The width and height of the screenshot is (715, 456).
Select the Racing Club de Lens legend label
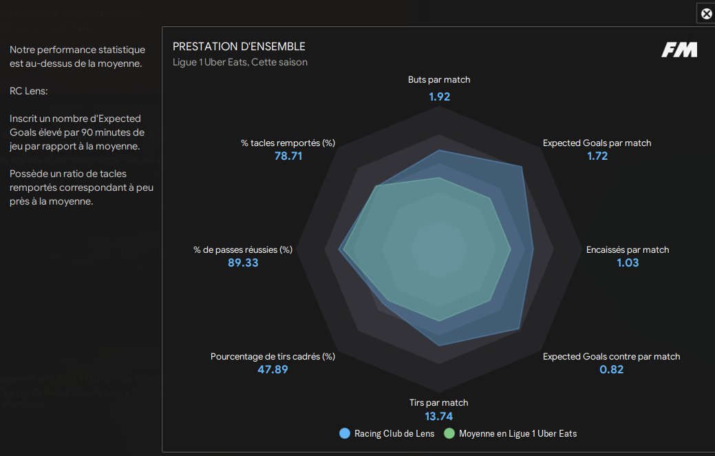click(x=394, y=433)
